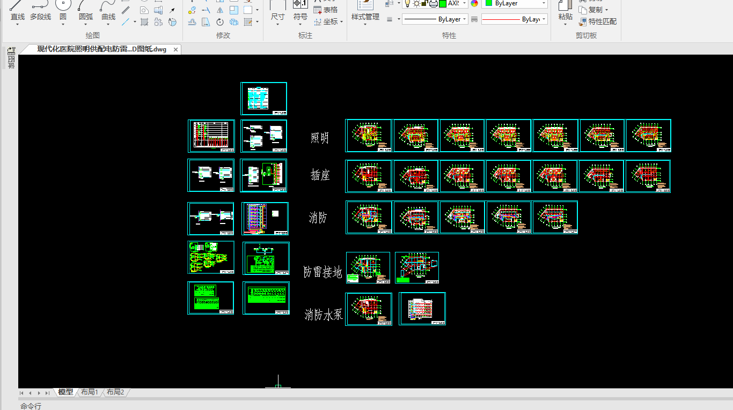Switch to the 布局2 layout tab
The height and width of the screenshot is (410, 733).
click(115, 392)
